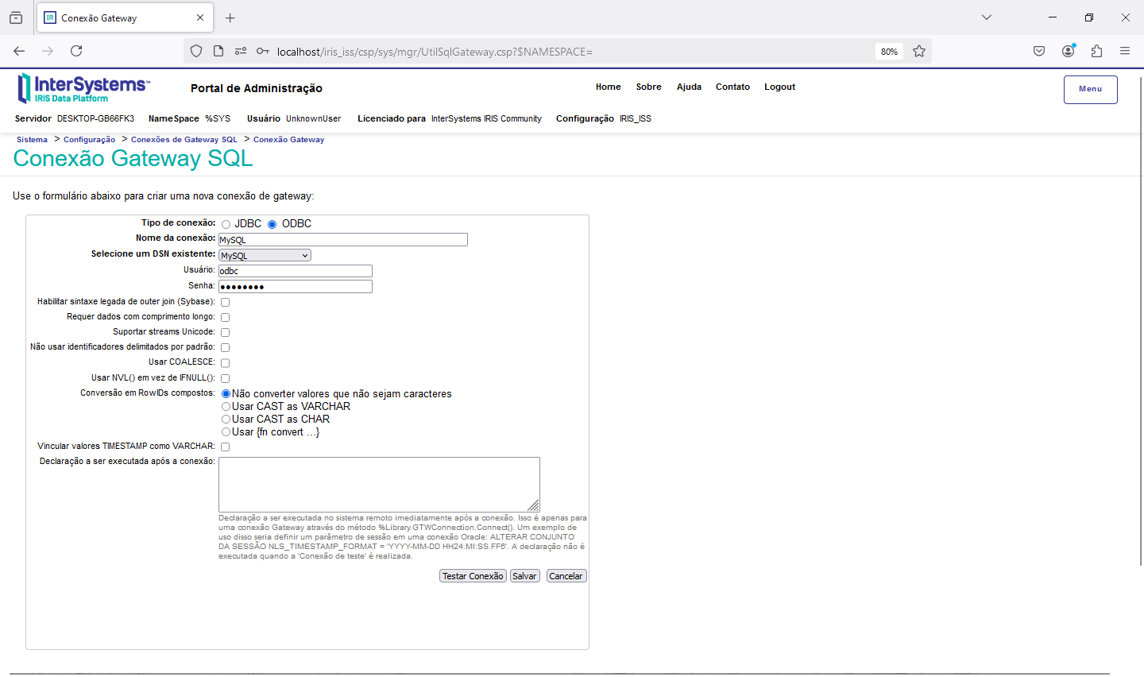This screenshot has width=1144, height=677.
Task: Bookmark this page with the star icon
Action: (x=919, y=51)
